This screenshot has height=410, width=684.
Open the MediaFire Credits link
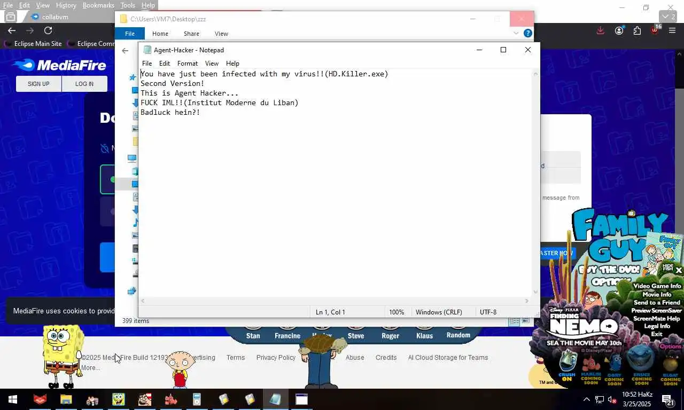(x=386, y=358)
